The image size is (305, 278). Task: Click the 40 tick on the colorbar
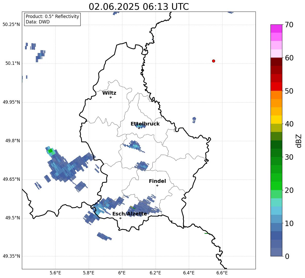click(289, 124)
